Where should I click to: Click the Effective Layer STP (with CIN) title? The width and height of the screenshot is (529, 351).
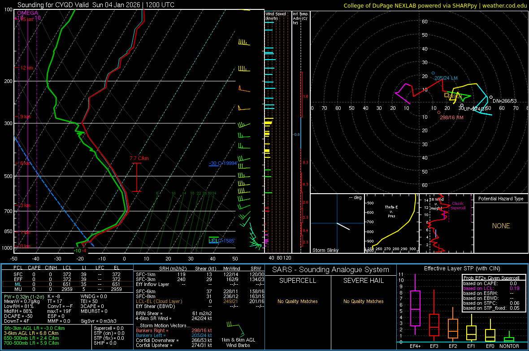click(x=462, y=269)
